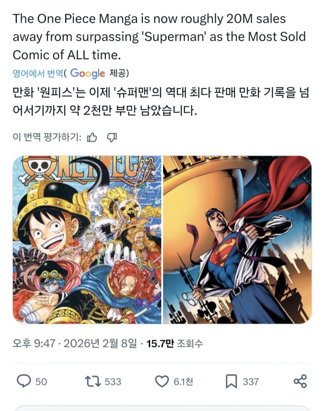324x411 pixels.
Task: Tap the reply speech bubble icon
Action: tap(24, 381)
